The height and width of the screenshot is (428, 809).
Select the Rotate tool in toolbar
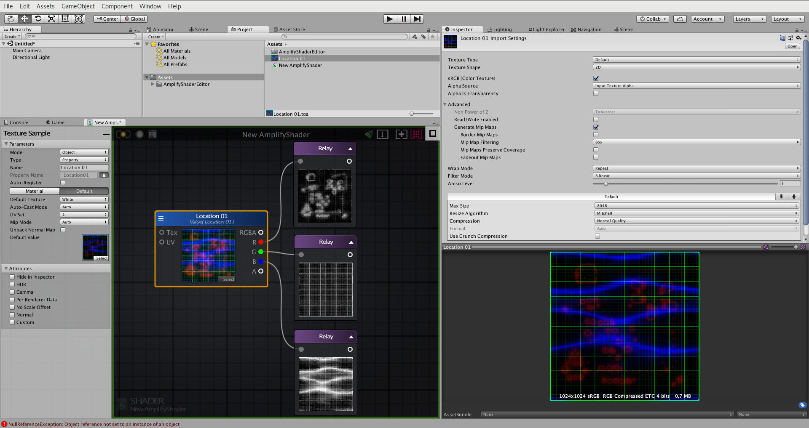coord(38,19)
